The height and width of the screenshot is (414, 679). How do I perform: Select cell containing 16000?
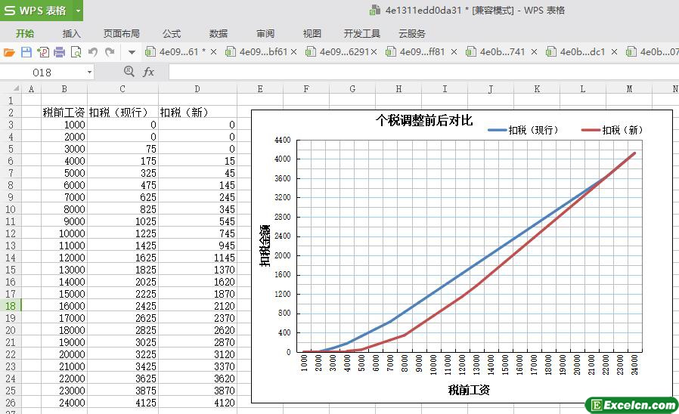[x=64, y=306]
